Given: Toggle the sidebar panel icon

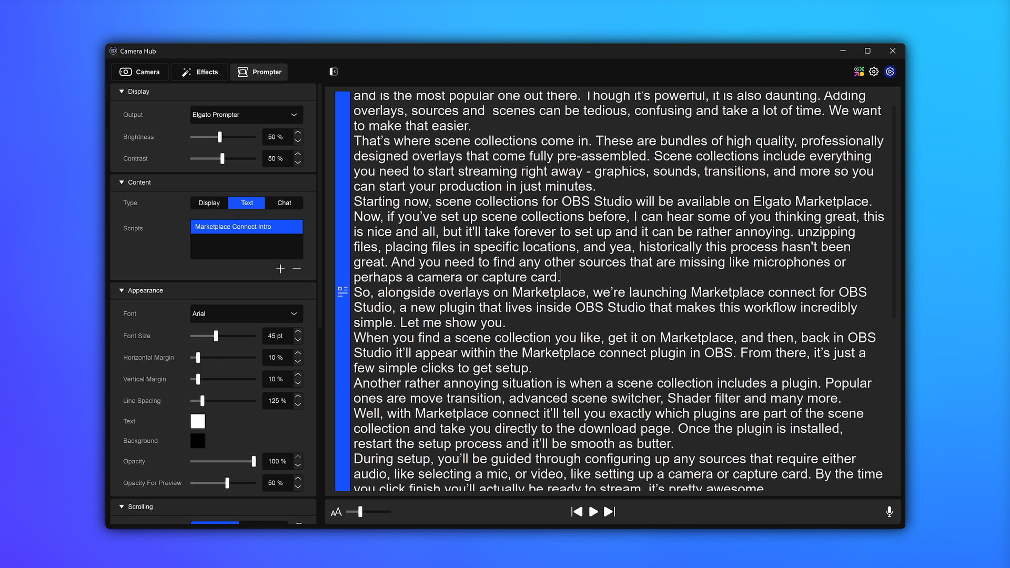Looking at the screenshot, I should [334, 72].
